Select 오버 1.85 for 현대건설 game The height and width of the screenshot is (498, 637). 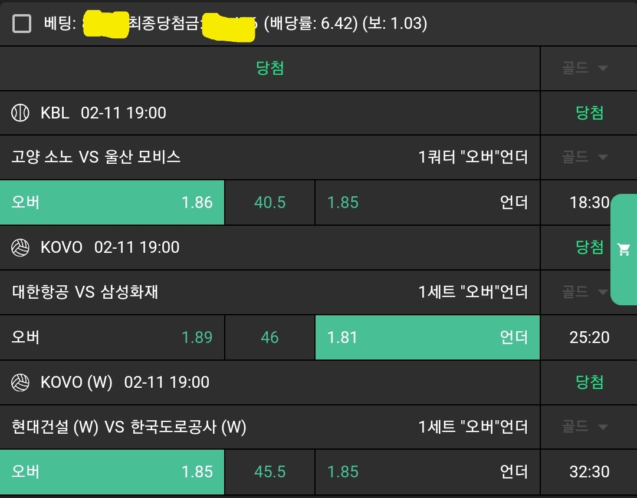[112, 472]
